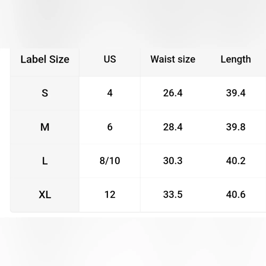
Task: Select waist size 33.5 value
Action: click(173, 195)
